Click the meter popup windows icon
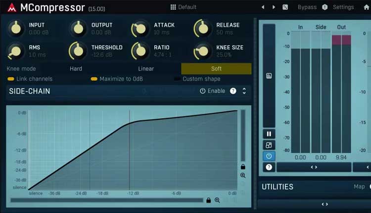This screenshot has height=213, width=371. (269, 145)
